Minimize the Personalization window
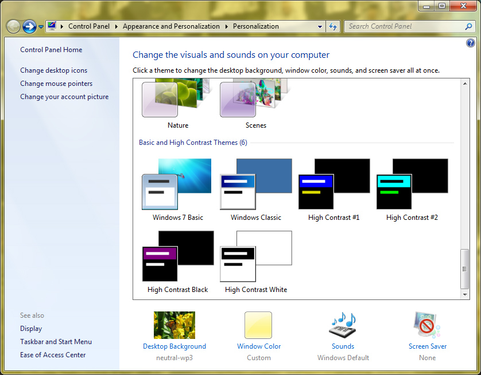 (426, 6)
